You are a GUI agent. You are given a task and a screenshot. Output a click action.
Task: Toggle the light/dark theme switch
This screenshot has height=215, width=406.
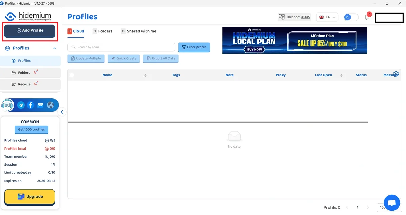coord(351,17)
